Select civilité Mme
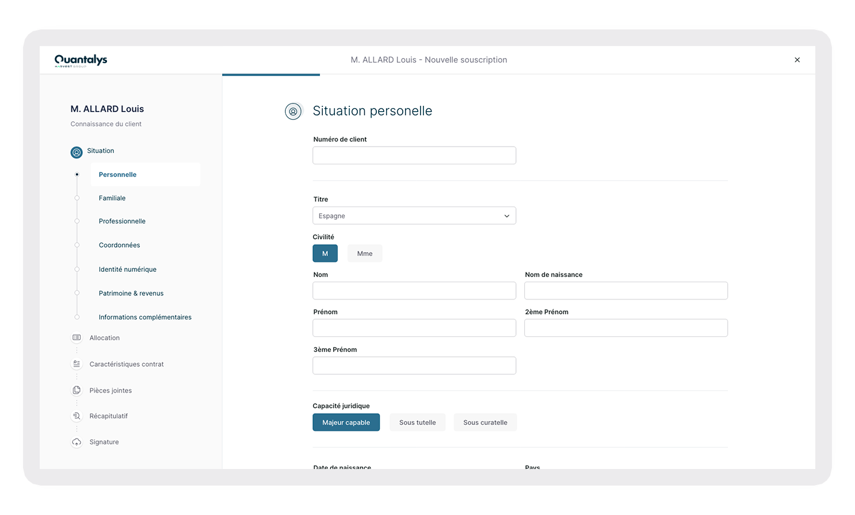The height and width of the screenshot is (515, 855). (365, 253)
